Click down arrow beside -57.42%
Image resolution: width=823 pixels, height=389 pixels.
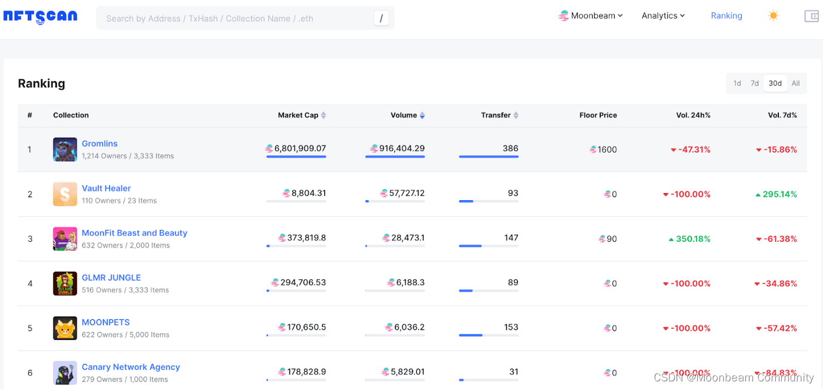tap(759, 329)
